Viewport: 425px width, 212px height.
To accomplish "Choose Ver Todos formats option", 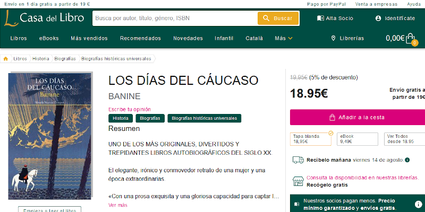I will pyautogui.click(x=404, y=139).
